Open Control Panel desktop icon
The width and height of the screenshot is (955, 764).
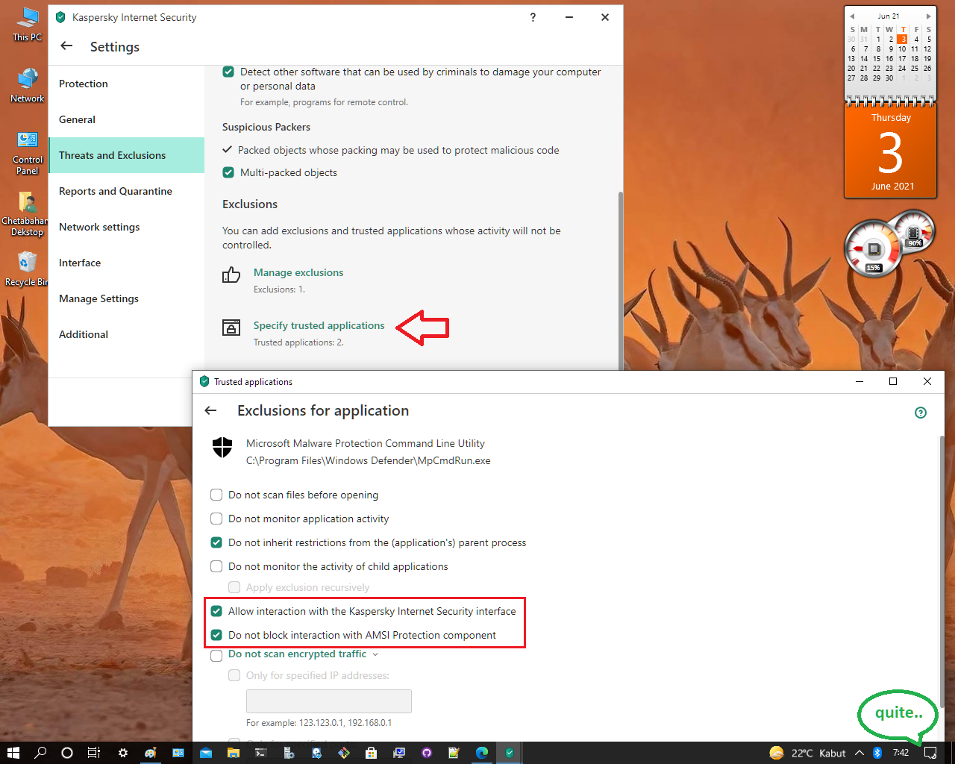pyautogui.click(x=27, y=152)
